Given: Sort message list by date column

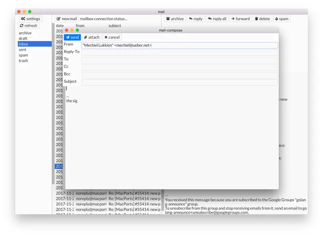Looking at the screenshot, I should (x=59, y=26).
